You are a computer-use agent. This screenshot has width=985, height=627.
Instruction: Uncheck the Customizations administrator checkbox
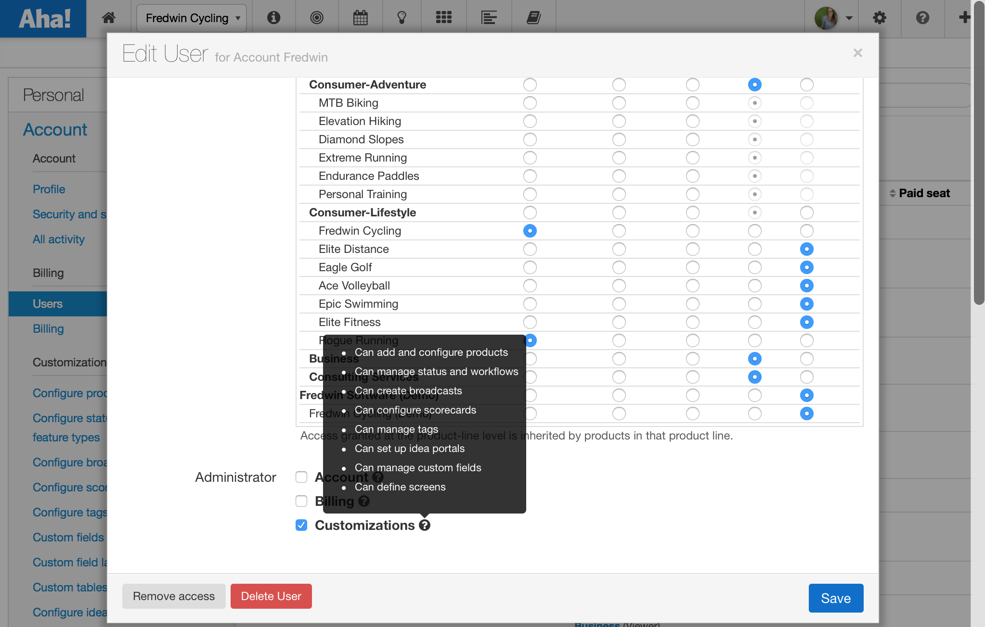[301, 525]
